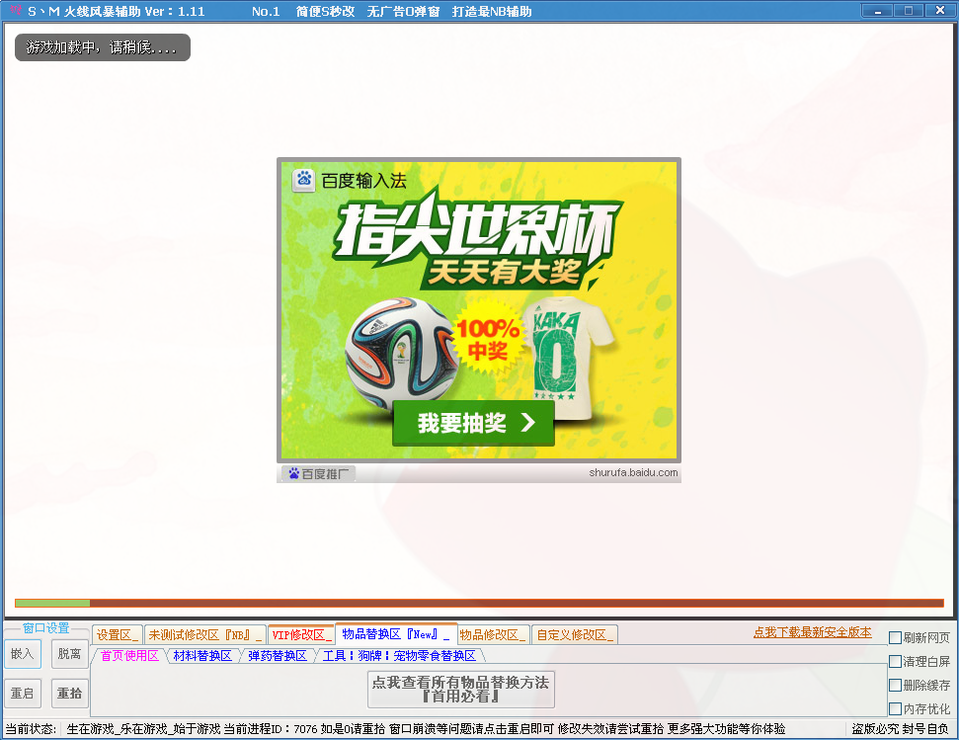Open the 弹药替换区 sub-tab
This screenshot has height=740, width=959.
277,656
